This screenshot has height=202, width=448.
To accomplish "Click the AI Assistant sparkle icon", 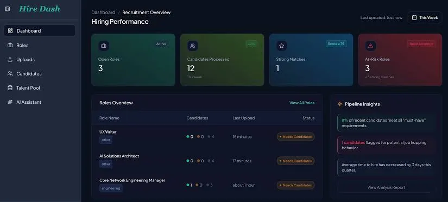I will 10,102.
